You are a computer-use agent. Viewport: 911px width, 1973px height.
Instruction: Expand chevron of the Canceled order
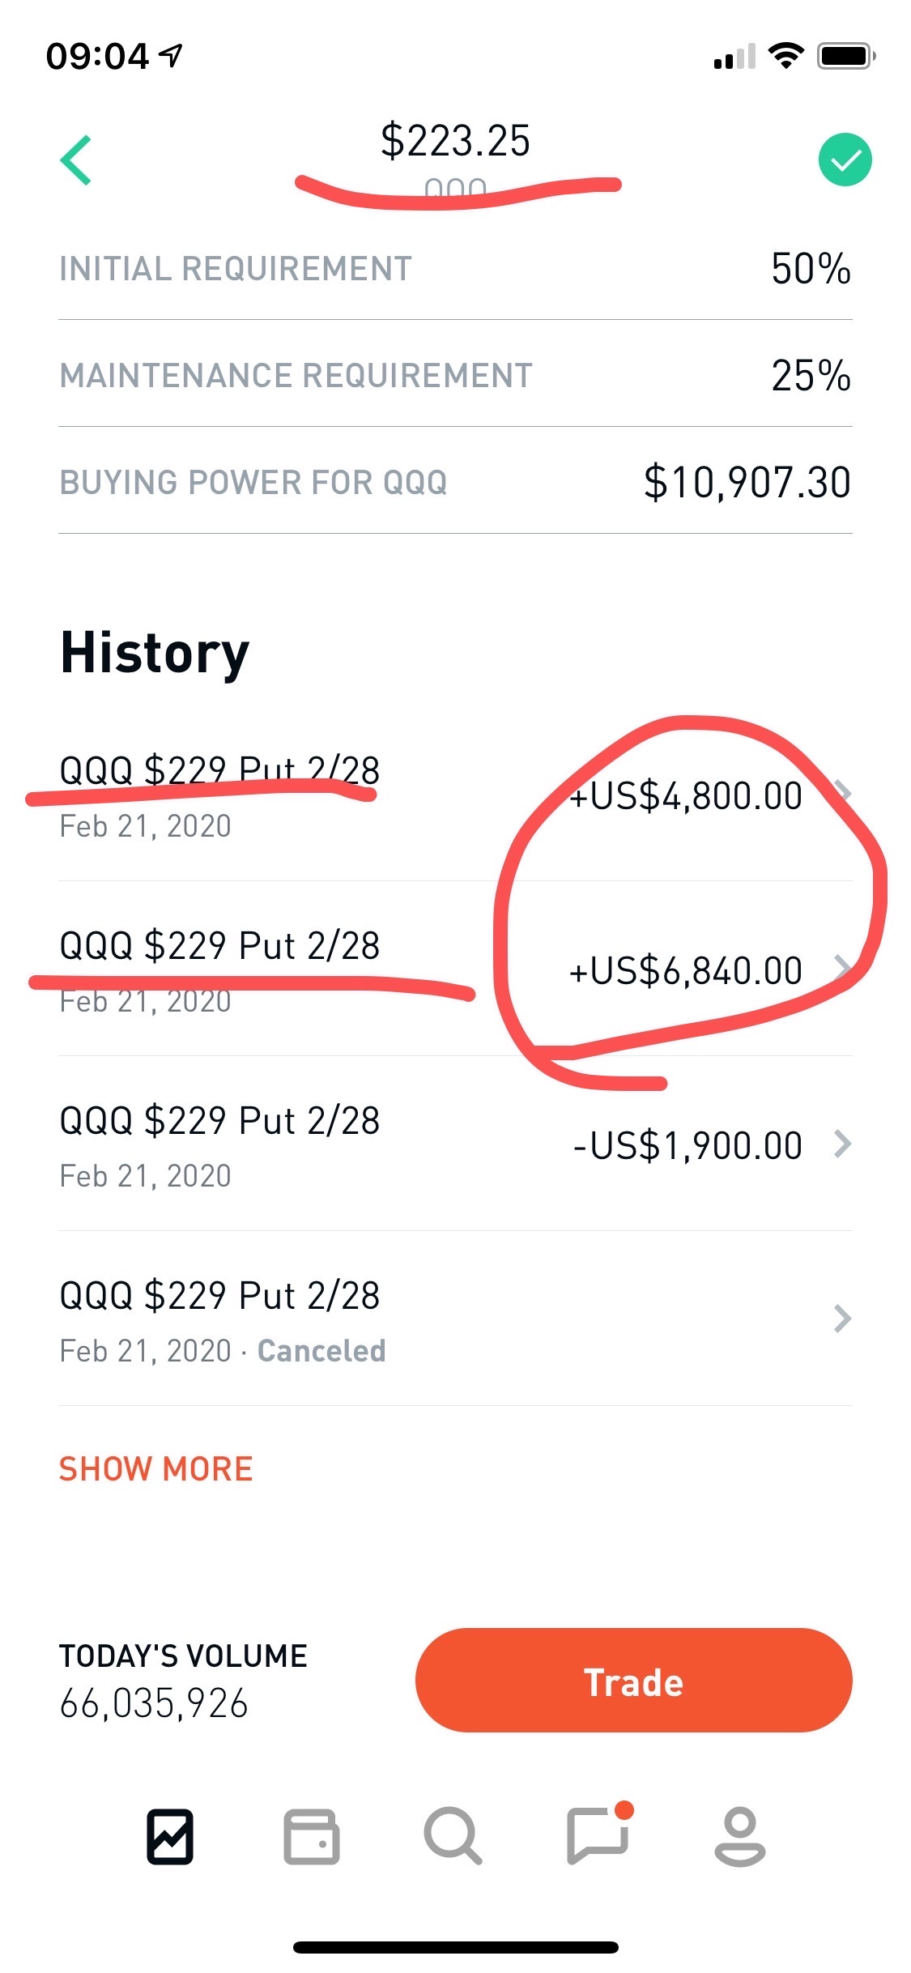coord(843,1319)
